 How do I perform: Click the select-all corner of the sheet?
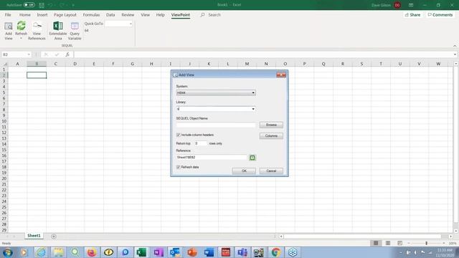click(x=5, y=64)
